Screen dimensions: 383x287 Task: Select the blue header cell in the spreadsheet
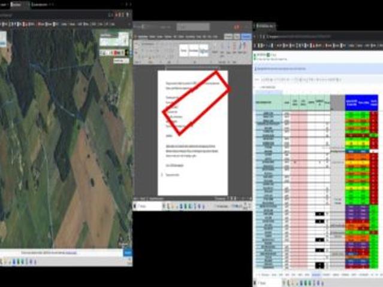click(361, 102)
